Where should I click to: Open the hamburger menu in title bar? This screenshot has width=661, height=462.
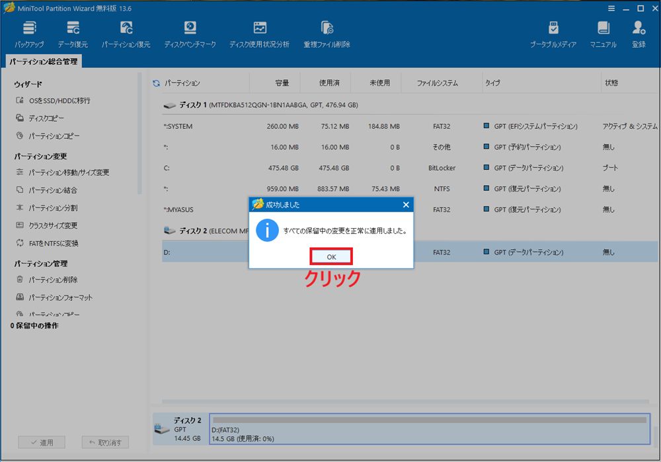coord(611,9)
